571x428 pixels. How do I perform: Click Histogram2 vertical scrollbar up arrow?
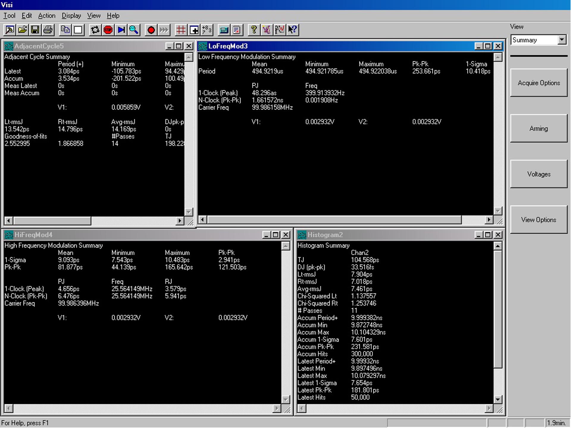(498, 246)
